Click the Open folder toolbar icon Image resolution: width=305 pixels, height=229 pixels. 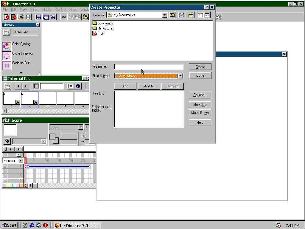tap(21, 17)
